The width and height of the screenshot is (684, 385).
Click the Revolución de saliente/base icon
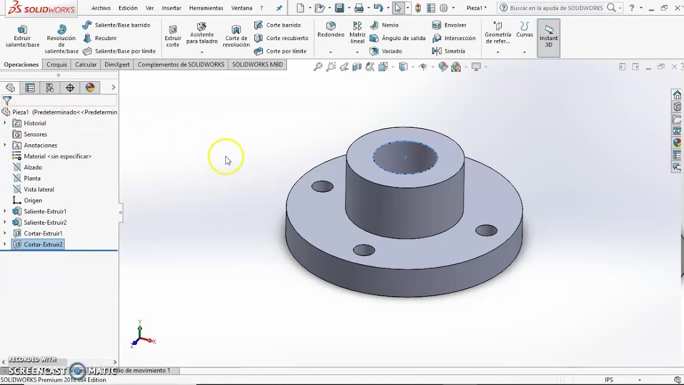point(61,30)
